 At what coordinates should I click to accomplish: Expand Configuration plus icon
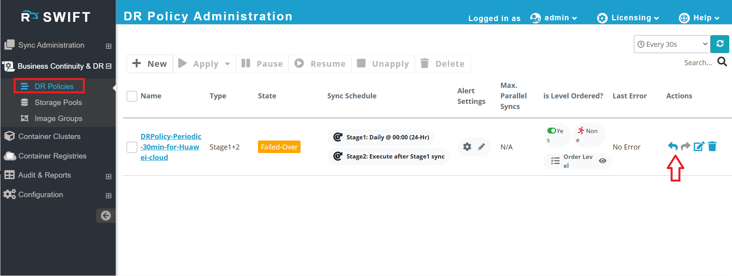[109, 196]
